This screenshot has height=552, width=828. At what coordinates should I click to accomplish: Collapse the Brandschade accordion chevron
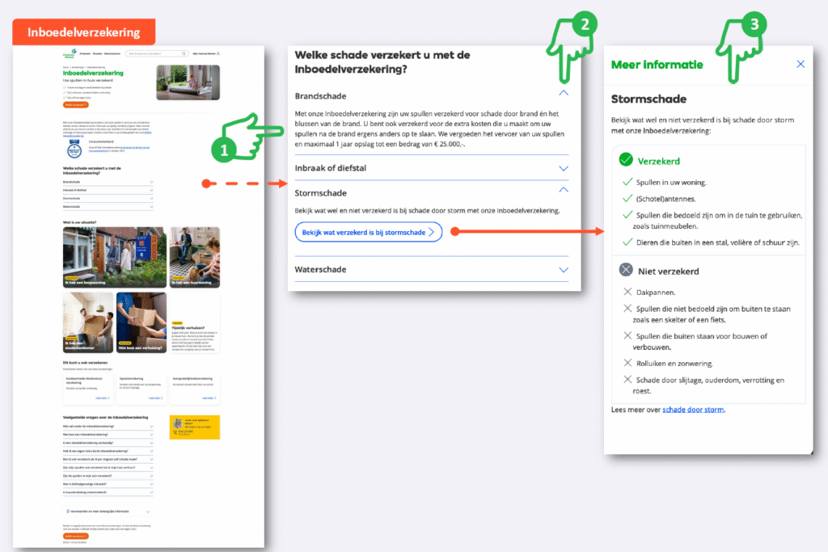(564, 93)
